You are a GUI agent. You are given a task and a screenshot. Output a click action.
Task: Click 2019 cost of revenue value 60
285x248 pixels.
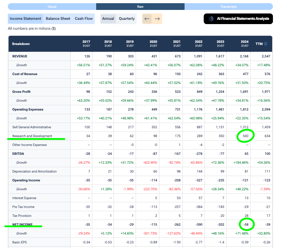[132, 74]
